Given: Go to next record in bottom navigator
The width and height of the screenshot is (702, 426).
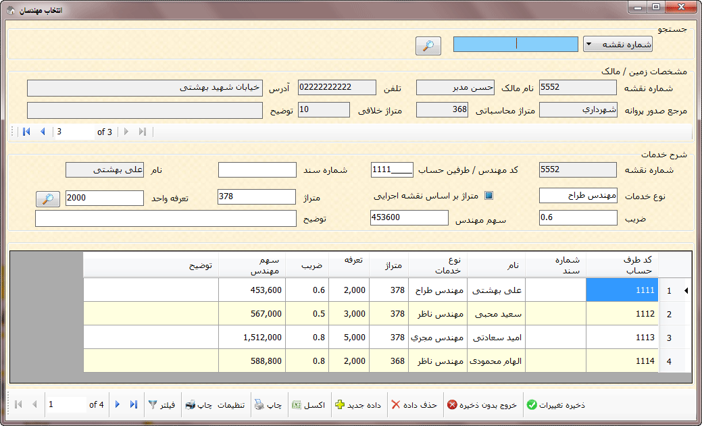Looking at the screenshot, I should tap(118, 404).
